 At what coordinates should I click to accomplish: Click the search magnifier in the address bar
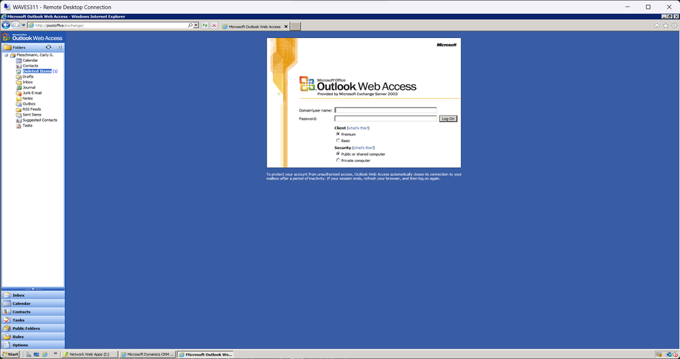(190, 26)
